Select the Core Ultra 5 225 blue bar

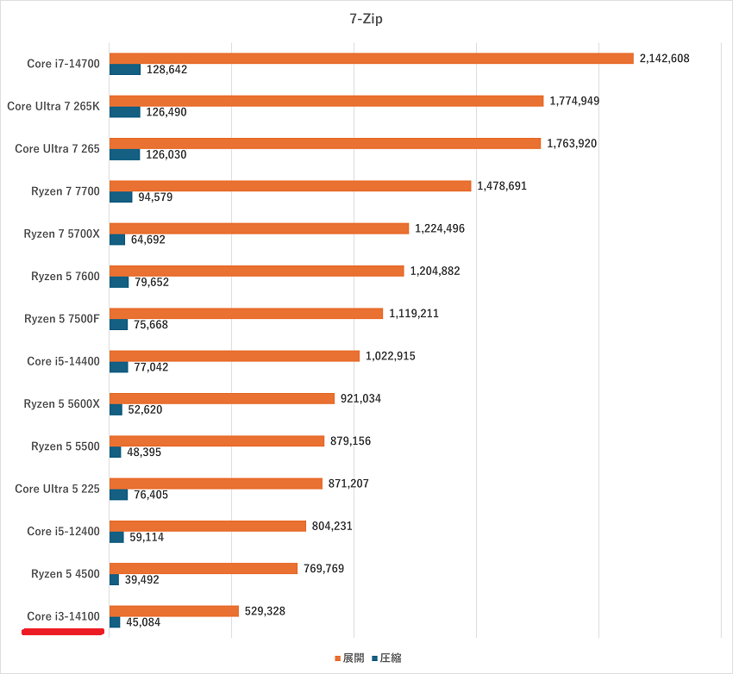119,495
